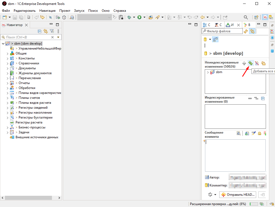Image resolution: width=275 pixels, height=207 pixels.
Task: Expand the Документы tree node
Action: pyautogui.click(x=8, y=68)
